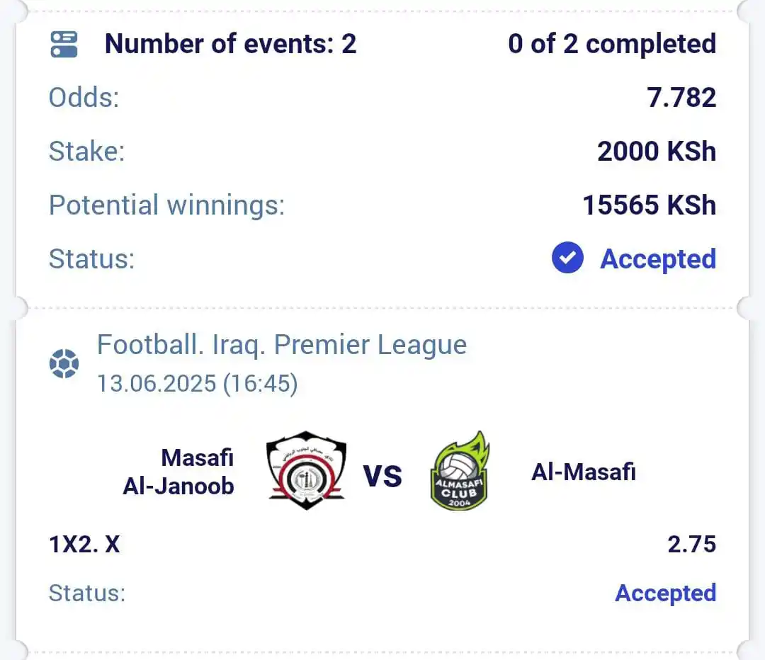Click the events list icon
765x660 pixels.
pos(64,45)
